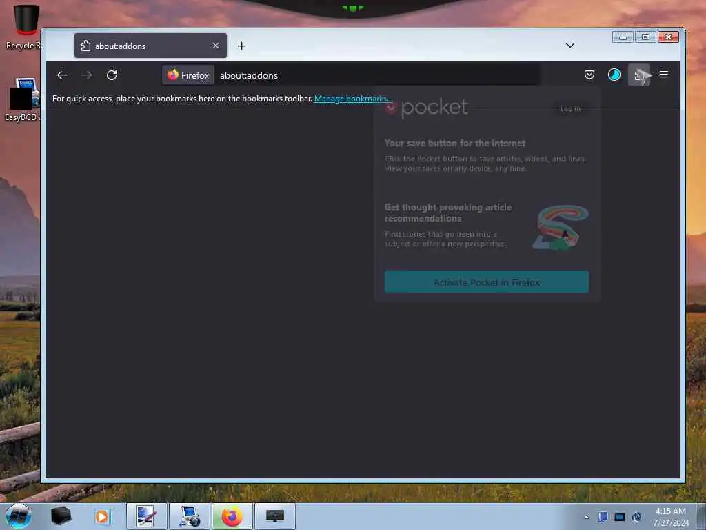Click the Firefox identity badge in the address bar
The width and height of the screenshot is (706, 530).
pos(188,75)
